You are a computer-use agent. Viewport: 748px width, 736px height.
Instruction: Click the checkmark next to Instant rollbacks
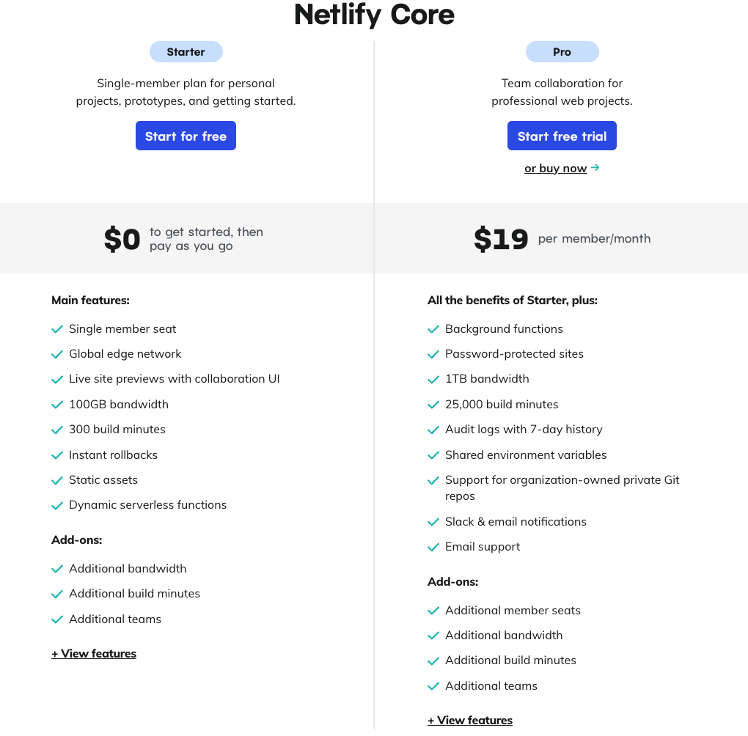coord(57,455)
